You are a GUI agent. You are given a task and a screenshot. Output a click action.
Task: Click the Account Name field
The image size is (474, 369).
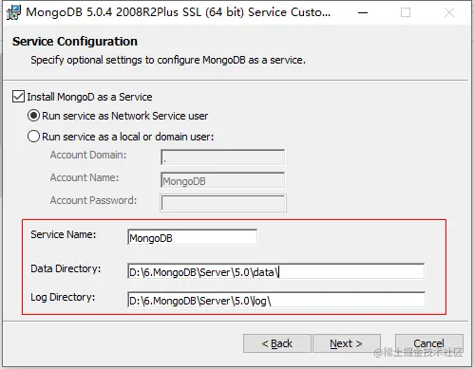[x=223, y=180]
